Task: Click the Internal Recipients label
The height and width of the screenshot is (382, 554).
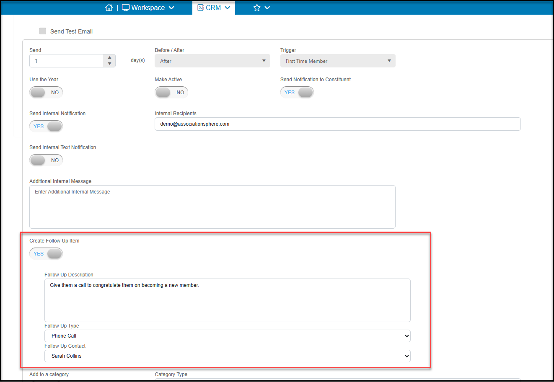Action: tap(176, 114)
